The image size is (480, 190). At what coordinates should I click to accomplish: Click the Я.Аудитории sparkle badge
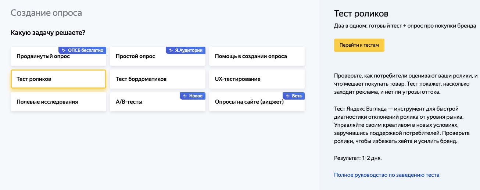coord(186,50)
